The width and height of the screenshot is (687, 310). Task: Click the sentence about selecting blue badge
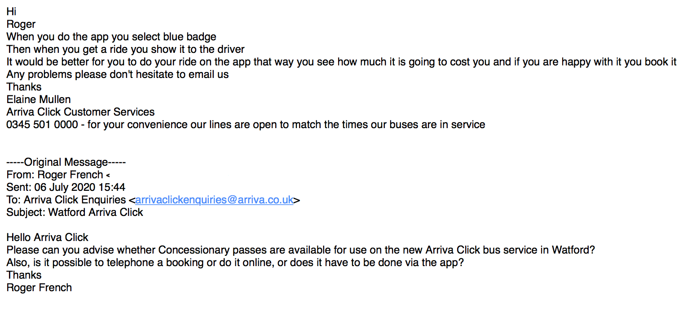click(x=111, y=37)
